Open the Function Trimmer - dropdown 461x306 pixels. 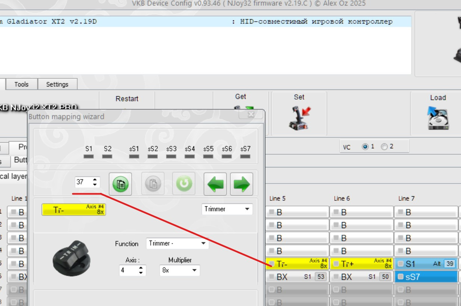pos(177,243)
